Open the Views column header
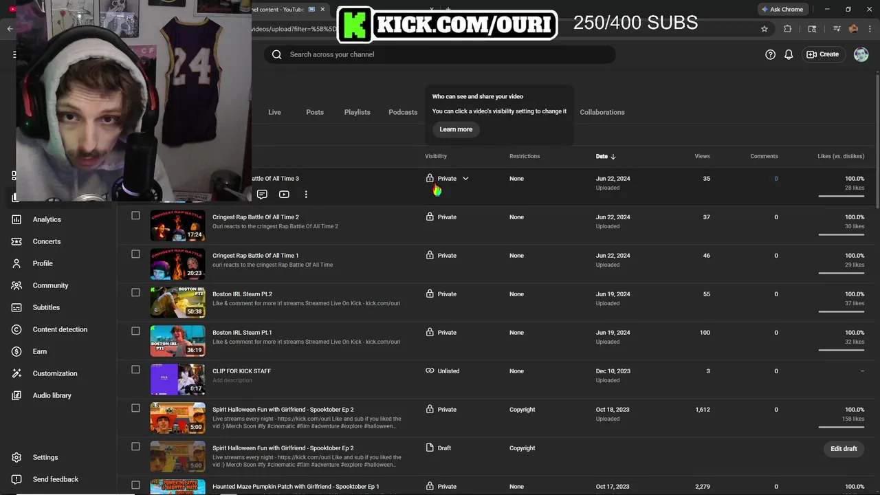The image size is (880, 495). (702, 156)
